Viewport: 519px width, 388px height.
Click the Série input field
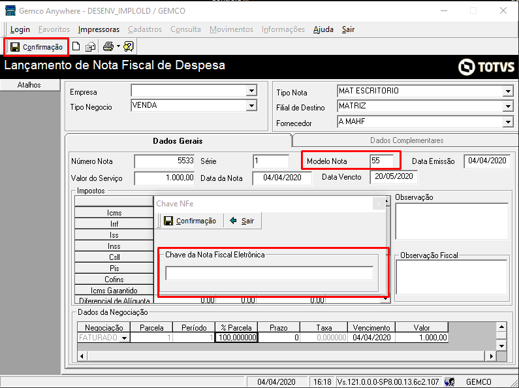coord(271,161)
